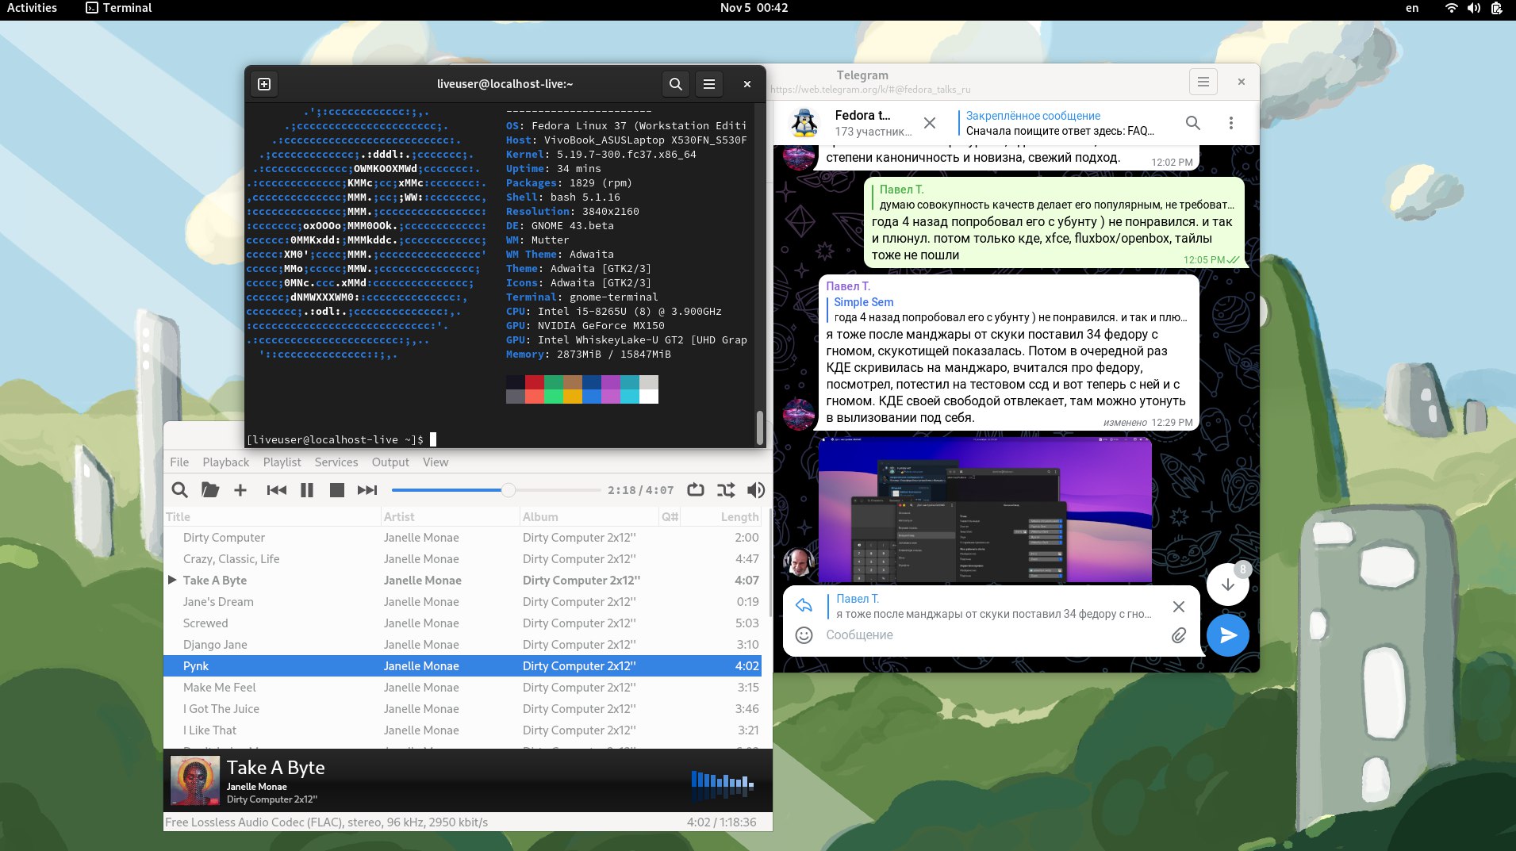Stop the current track

point(337,490)
